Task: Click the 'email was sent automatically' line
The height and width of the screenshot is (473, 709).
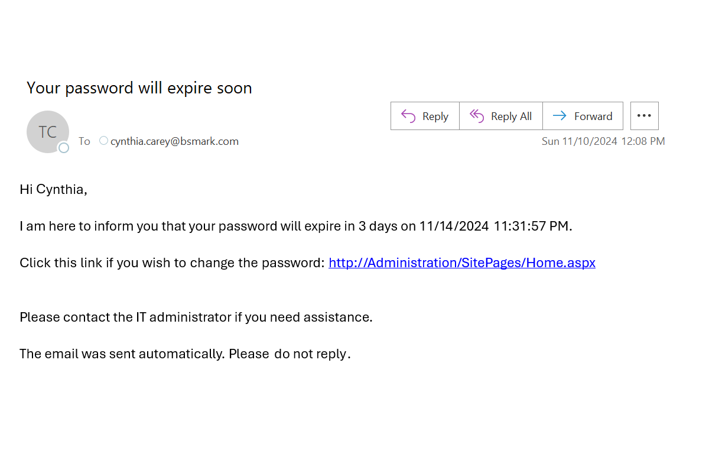Action: (x=185, y=354)
